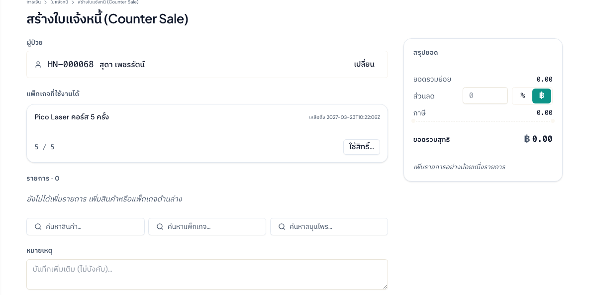
Task: Focus the ค้นหาสมุนไพร search box
Action: (329, 227)
